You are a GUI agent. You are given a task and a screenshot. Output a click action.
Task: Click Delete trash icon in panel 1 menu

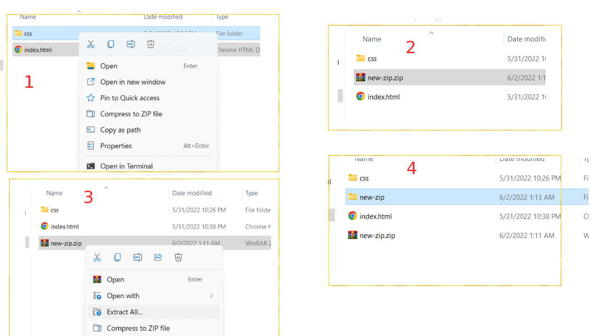tap(150, 44)
